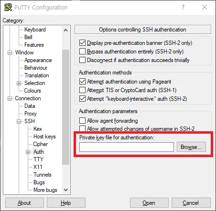
Task: Click Open to start the session
Action: pyautogui.click(x=149, y=203)
